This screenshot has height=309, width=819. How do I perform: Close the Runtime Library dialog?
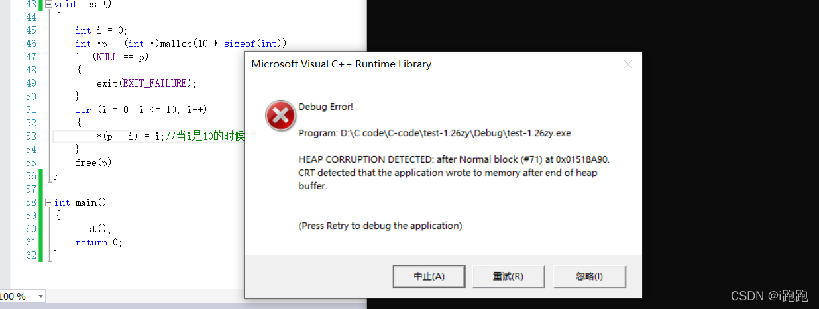pyautogui.click(x=628, y=64)
